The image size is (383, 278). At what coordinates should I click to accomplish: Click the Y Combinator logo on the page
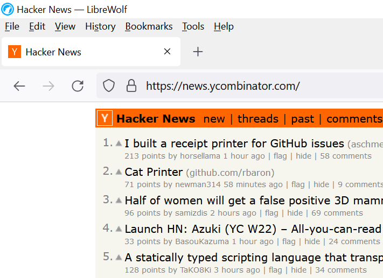point(106,119)
